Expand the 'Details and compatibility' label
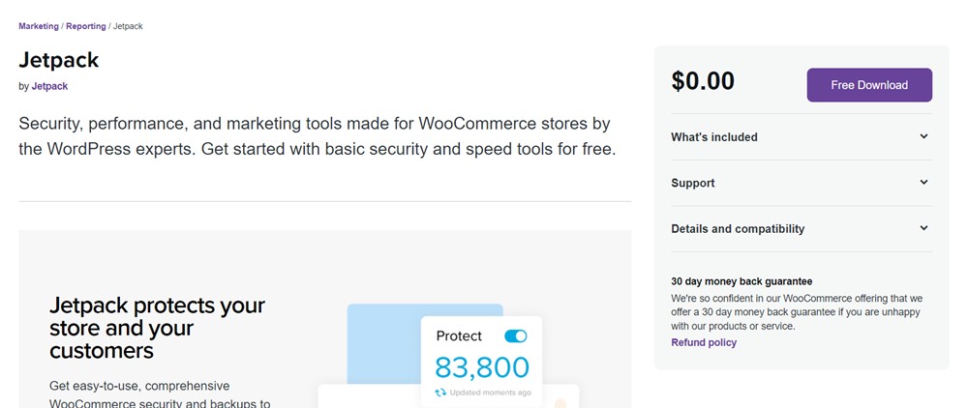 [x=738, y=229]
